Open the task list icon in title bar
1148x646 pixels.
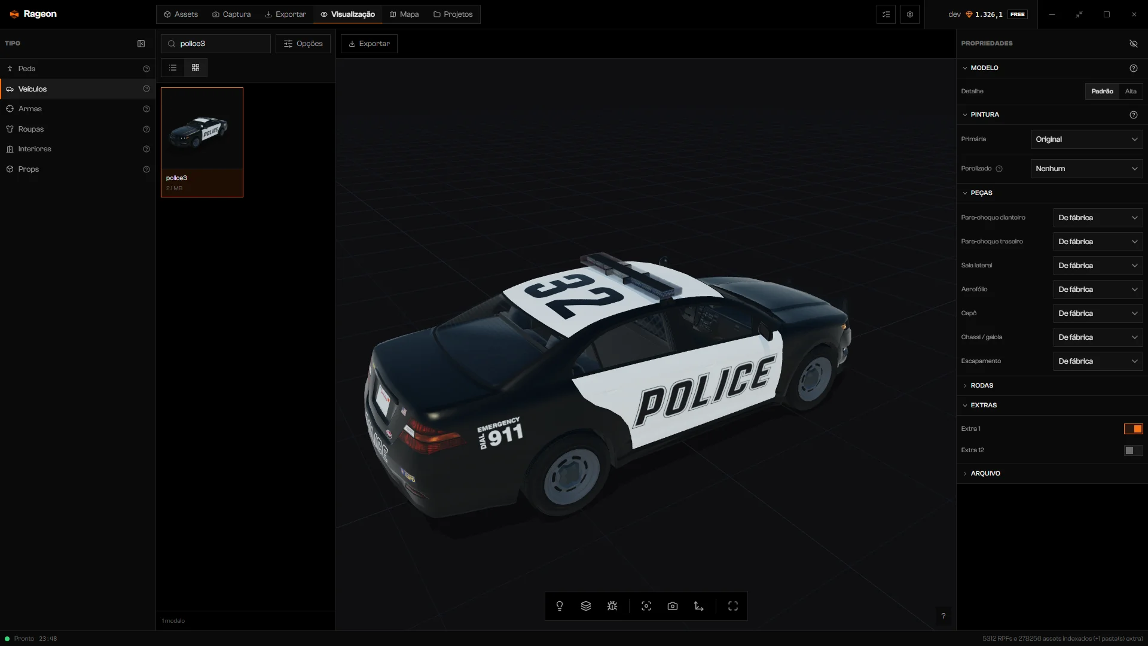pos(886,14)
